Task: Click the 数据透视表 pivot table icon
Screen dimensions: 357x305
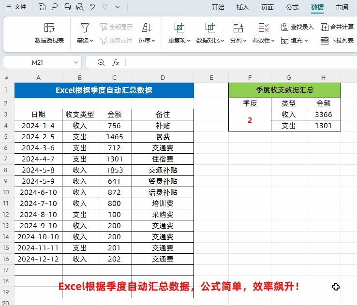Action: click(49, 28)
